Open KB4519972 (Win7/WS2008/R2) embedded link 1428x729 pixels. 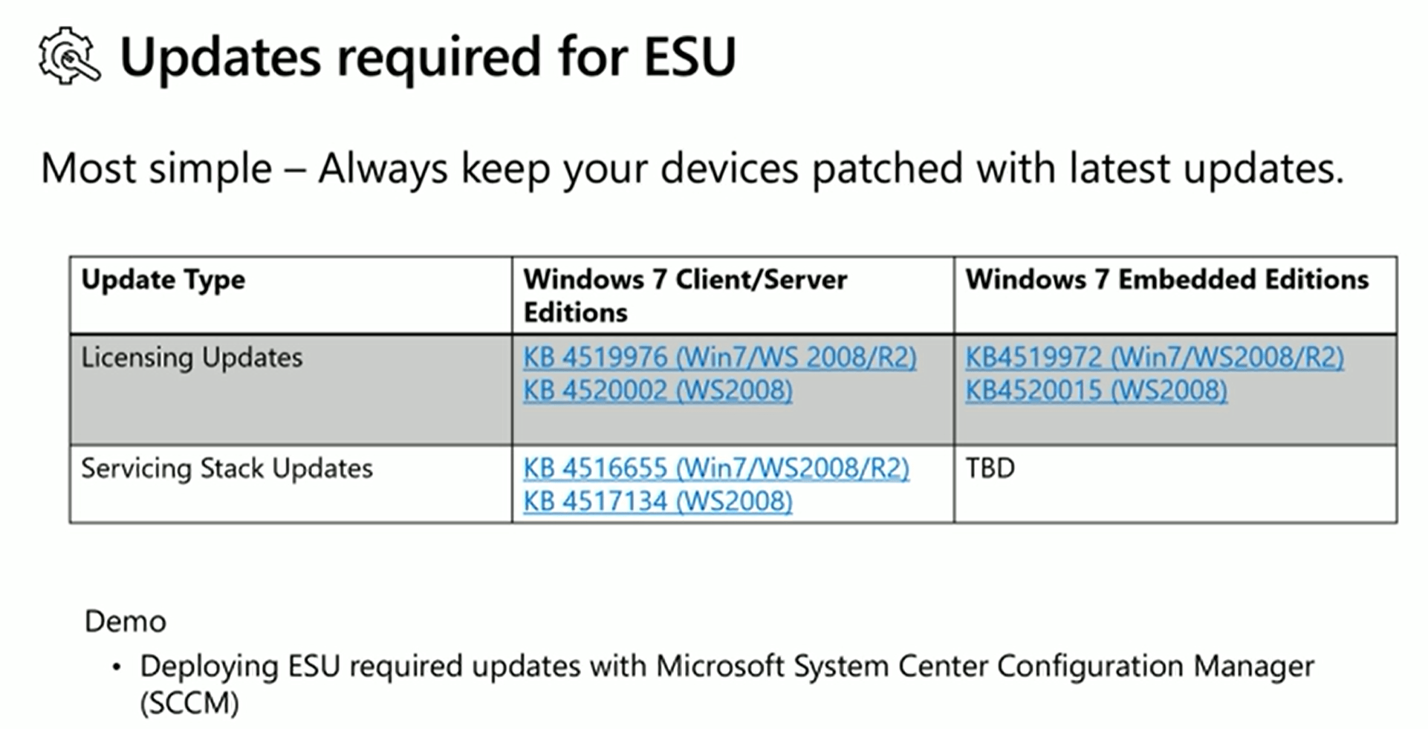click(1154, 358)
